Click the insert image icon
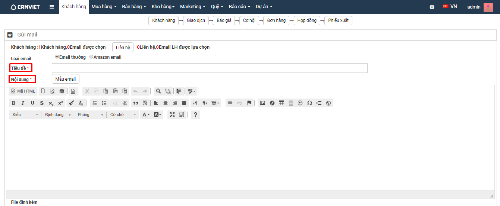 click(x=262, y=103)
